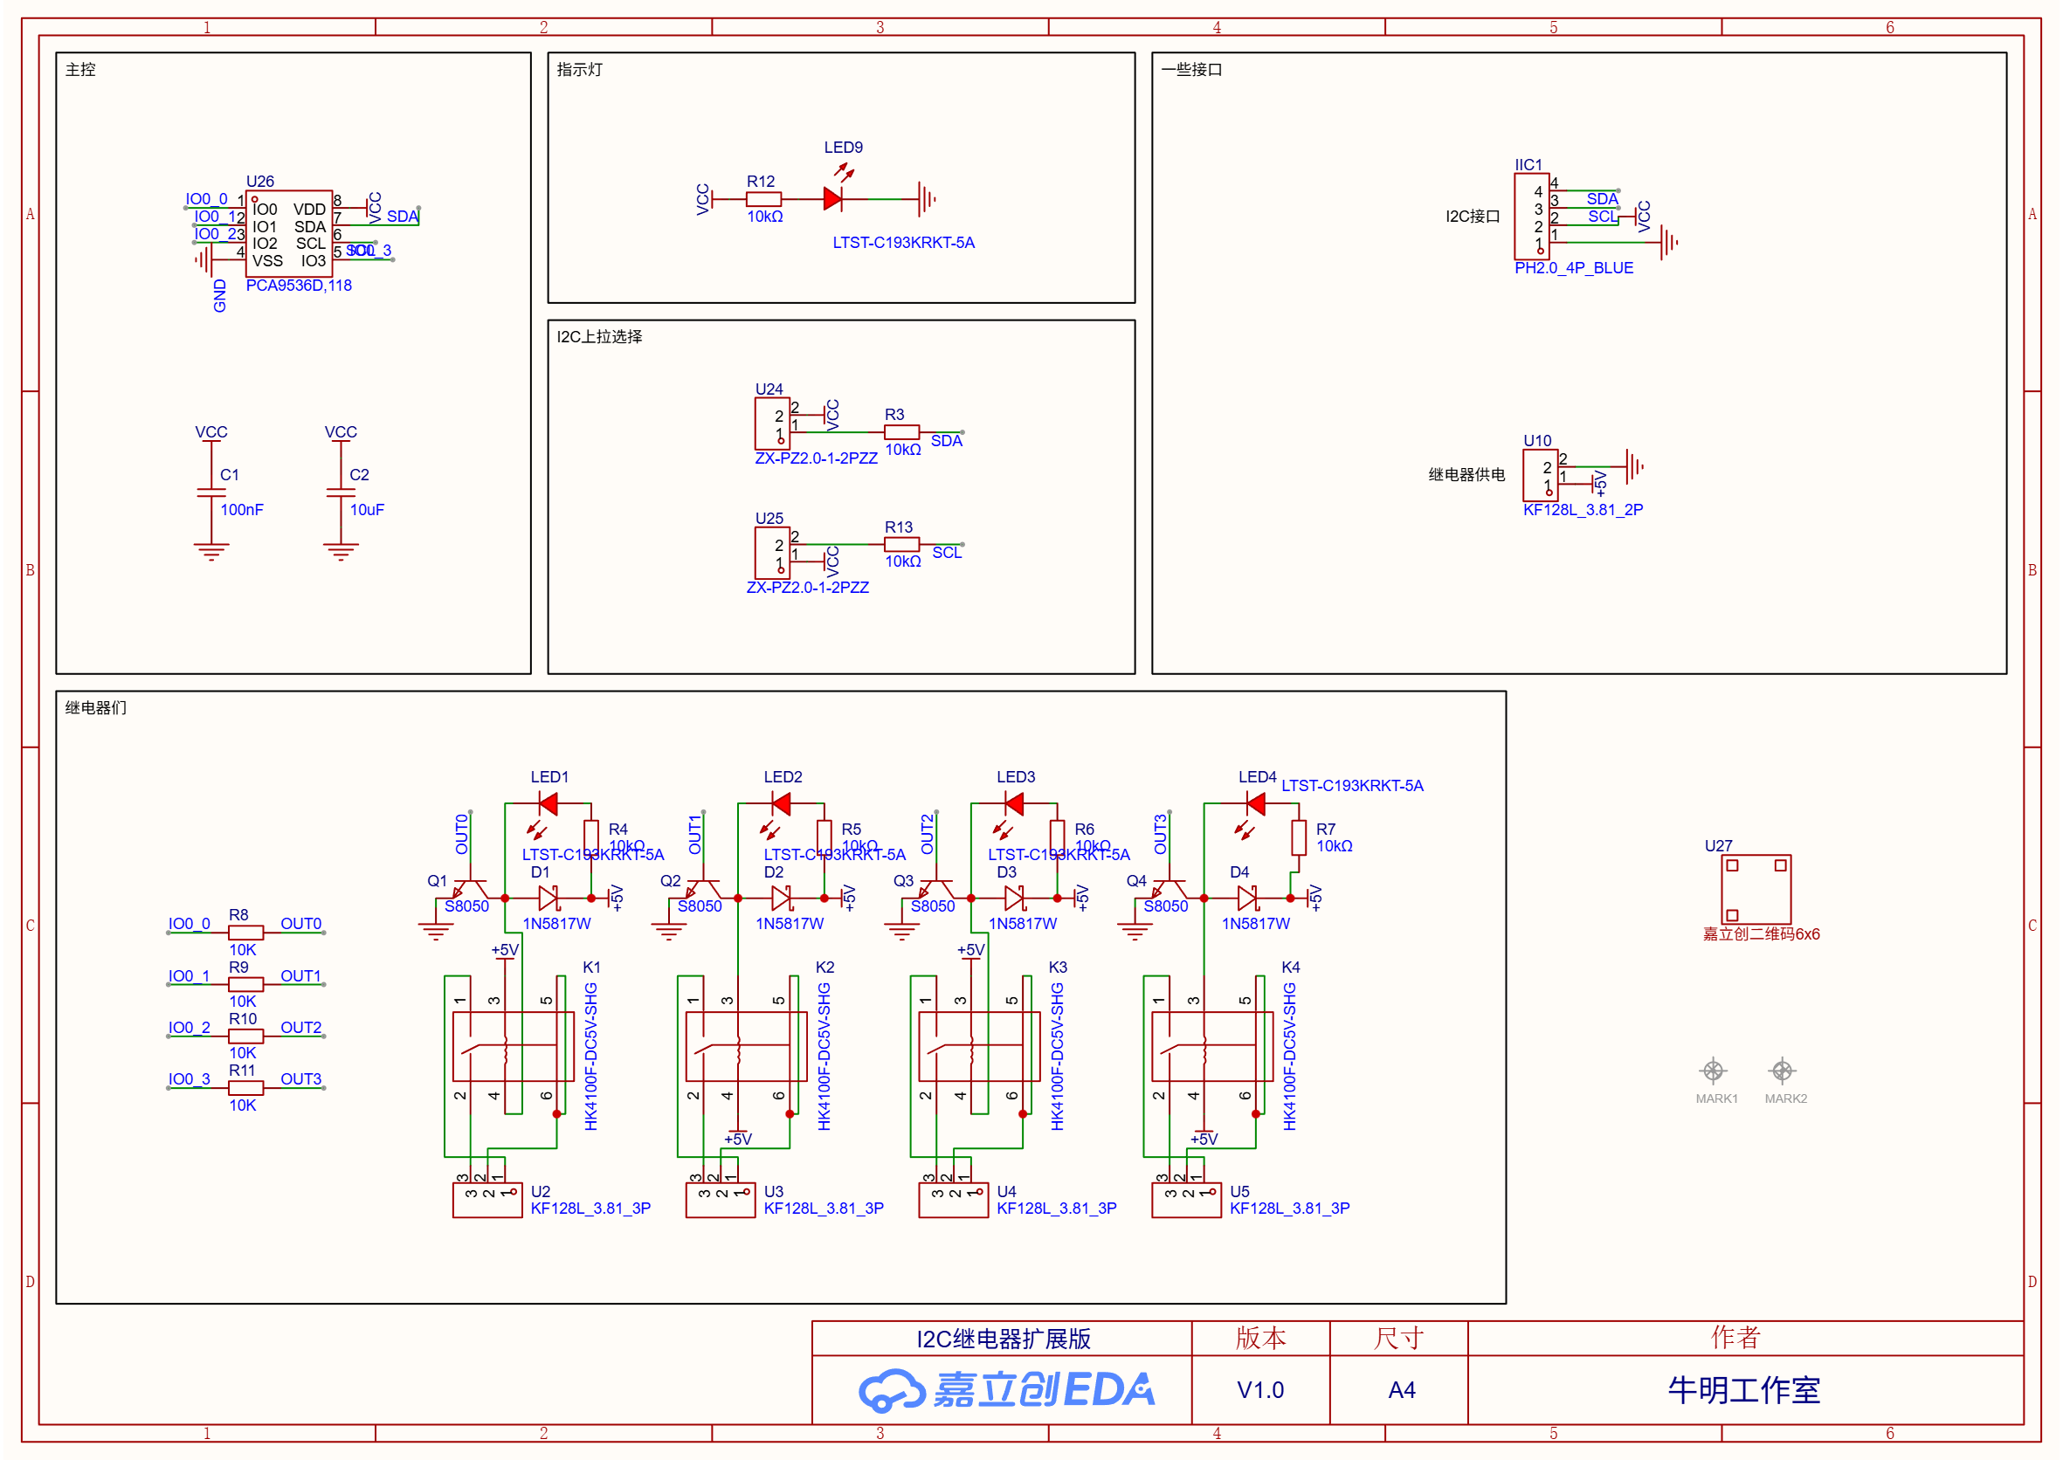Select relay K4 HK4100F symbol
The image size is (2063, 1460).
1212,1045
